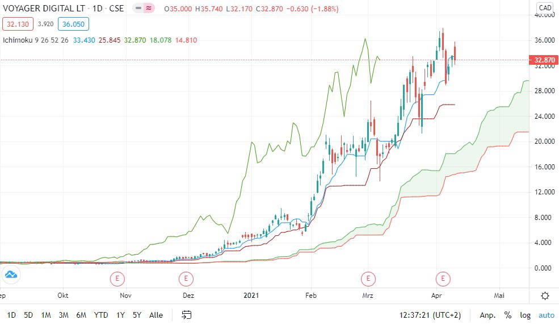Screen dimensions: 559x324
Task: Toggle the auto scale
Action: click(547, 315)
